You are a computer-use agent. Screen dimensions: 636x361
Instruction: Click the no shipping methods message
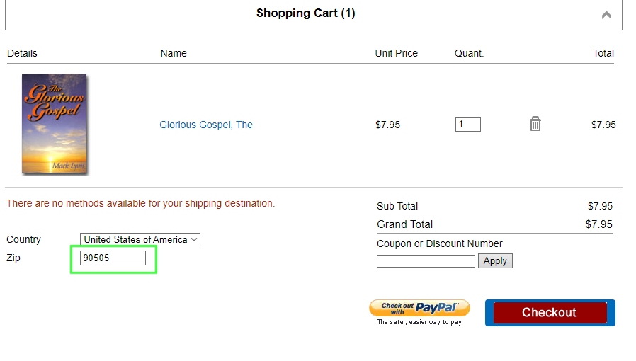[x=140, y=203]
